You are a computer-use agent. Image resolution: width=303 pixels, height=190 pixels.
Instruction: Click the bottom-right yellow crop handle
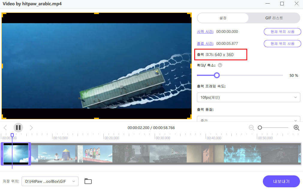pyautogui.click(x=190, y=117)
